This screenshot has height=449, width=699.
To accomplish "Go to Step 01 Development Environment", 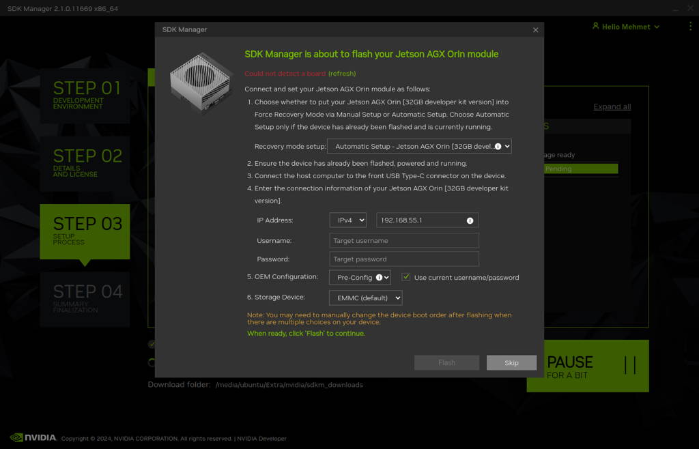I will (x=85, y=96).
